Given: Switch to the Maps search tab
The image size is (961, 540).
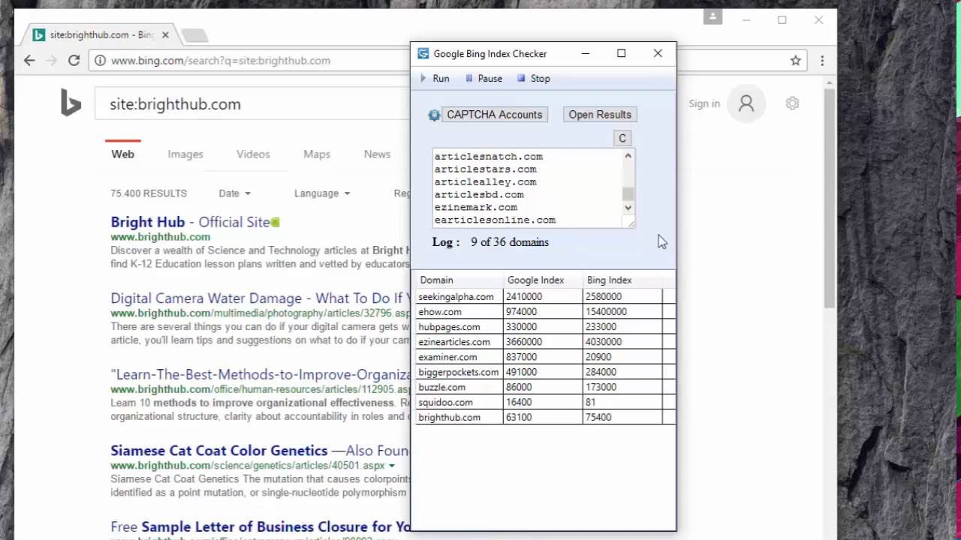Looking at the screenshot, I should point(317,154).
